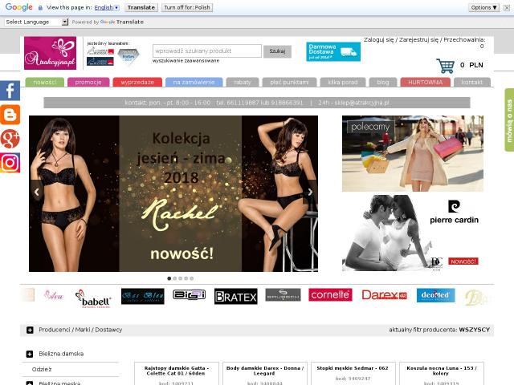Open the English language dropdown in translate bar
The width and height of the screenshot is (514, 385).
pos(107,7)
